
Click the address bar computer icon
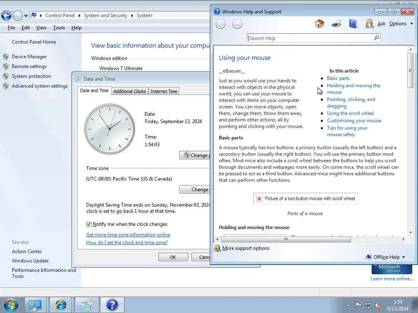click(x=33, y=15)
